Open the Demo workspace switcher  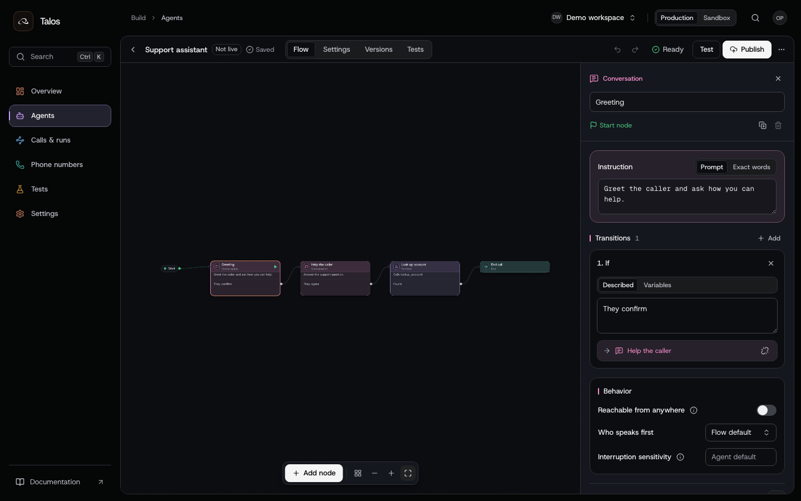pos(594,18)
